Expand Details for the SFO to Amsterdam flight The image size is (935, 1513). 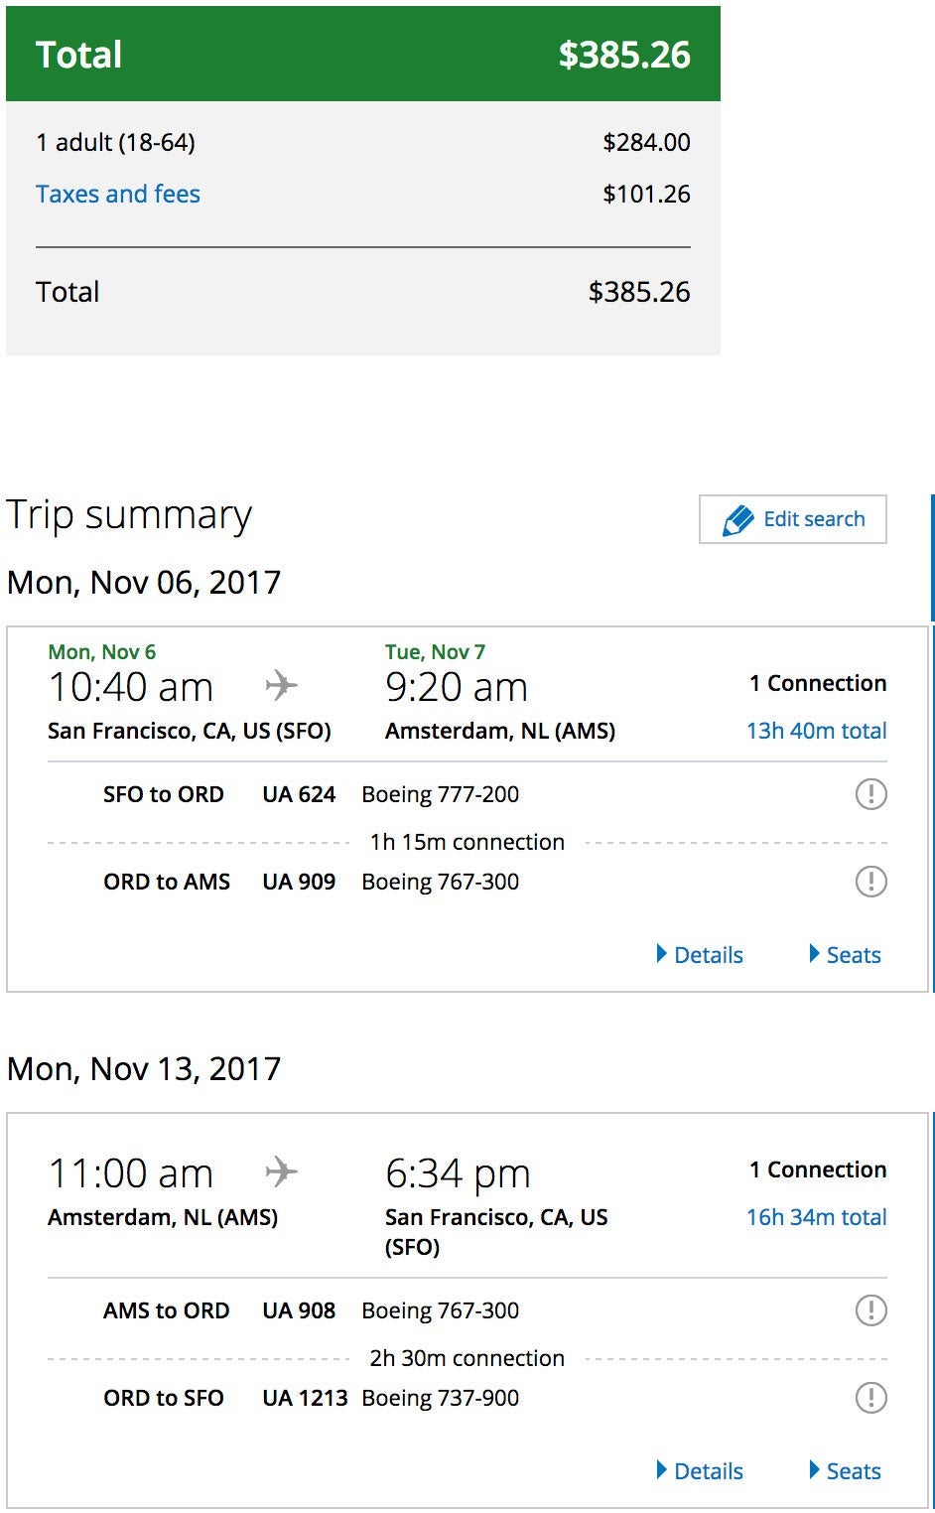700,955
